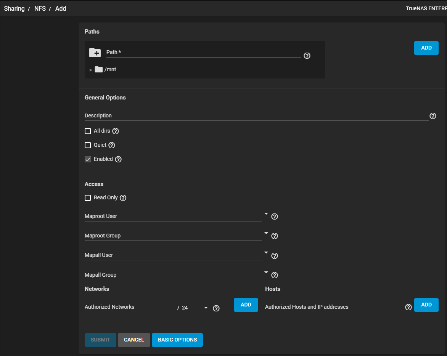Viewport: 447px width, 356px height.
Task: Show help for All dirs option
Action: [116, 131]
